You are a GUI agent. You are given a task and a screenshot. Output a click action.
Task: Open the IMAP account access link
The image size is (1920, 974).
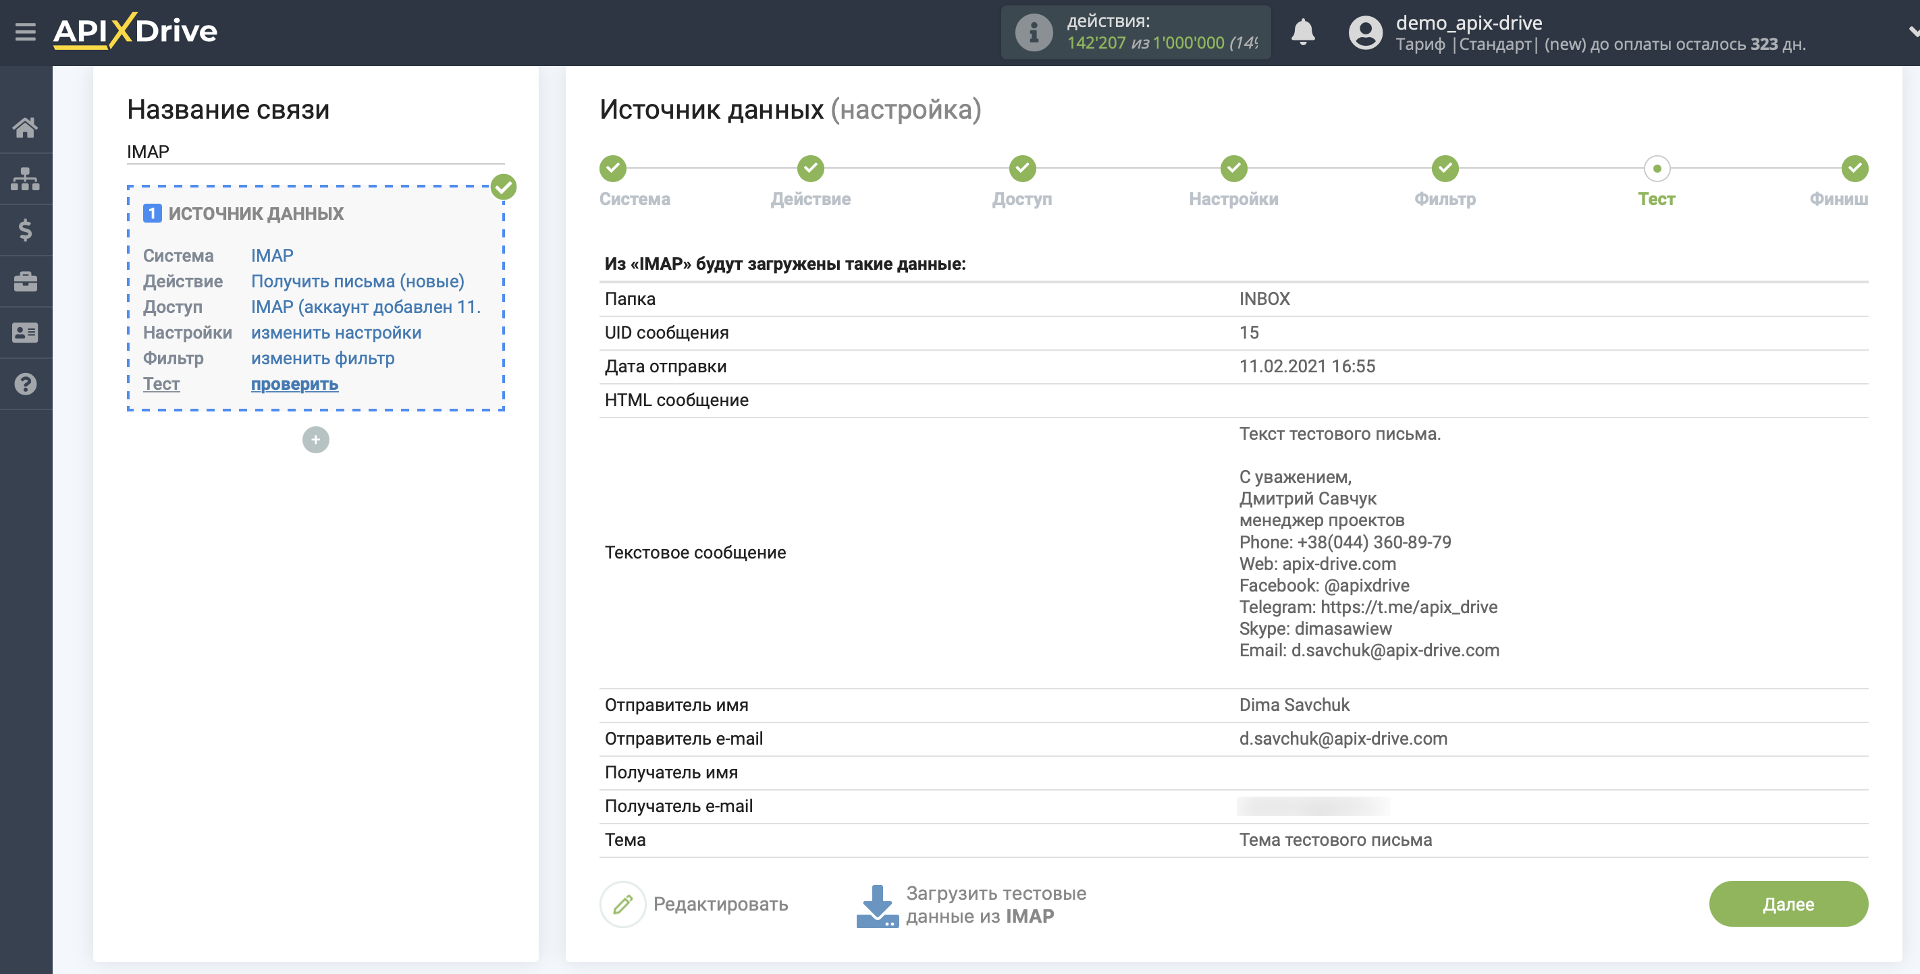point(365,307)
